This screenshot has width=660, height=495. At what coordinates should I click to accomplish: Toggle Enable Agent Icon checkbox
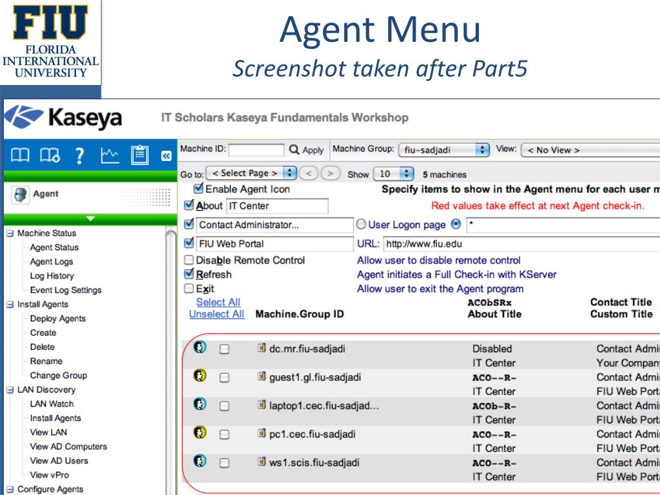(x=199, y=189)
